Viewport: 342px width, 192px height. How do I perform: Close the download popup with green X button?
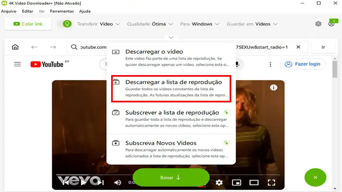pos(315,177)
